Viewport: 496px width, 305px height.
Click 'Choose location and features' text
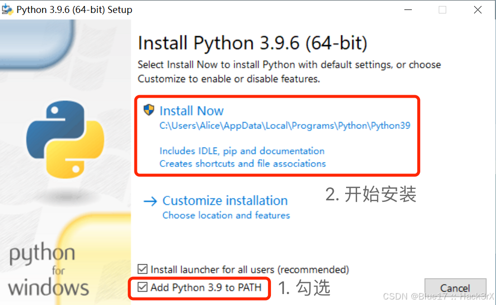coord(226,215)
